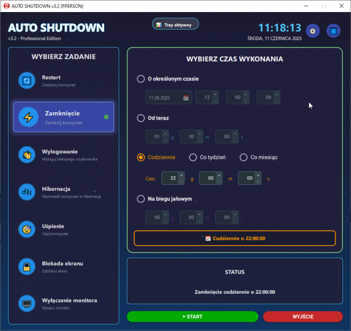
Task: Click the 11:18:13 clock display
Action: [x=280, y=28]
